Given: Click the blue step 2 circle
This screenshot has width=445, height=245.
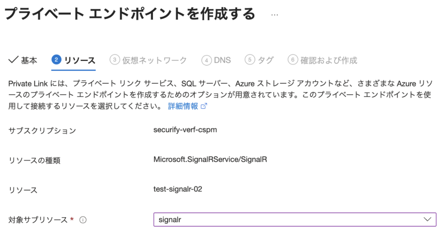Looking at the screenshot, I should [56, 60].
